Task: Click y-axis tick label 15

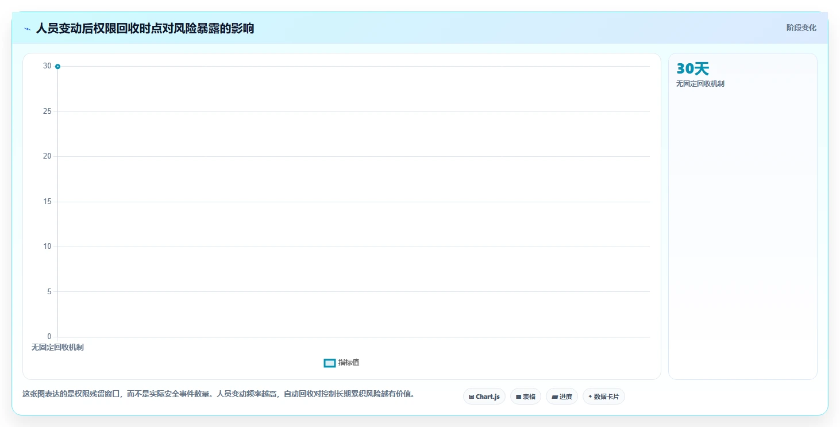Action: click(47, 201)
